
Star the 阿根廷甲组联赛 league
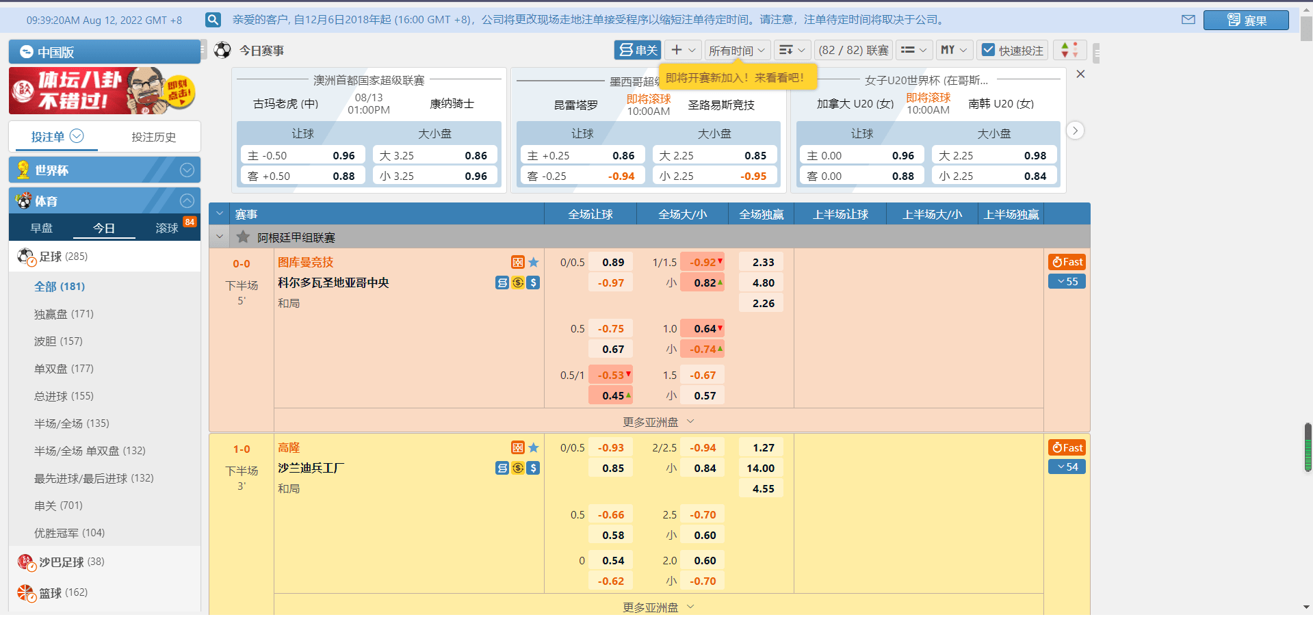click(x=243, y=237)
